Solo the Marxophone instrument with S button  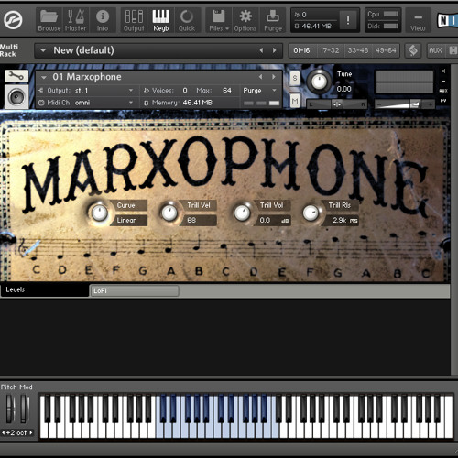point(295,78)
